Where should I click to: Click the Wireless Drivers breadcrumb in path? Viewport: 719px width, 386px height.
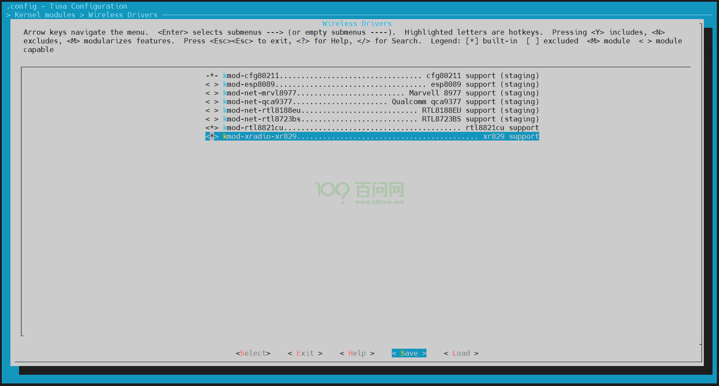pyautogui.click(x=123, y=15)
